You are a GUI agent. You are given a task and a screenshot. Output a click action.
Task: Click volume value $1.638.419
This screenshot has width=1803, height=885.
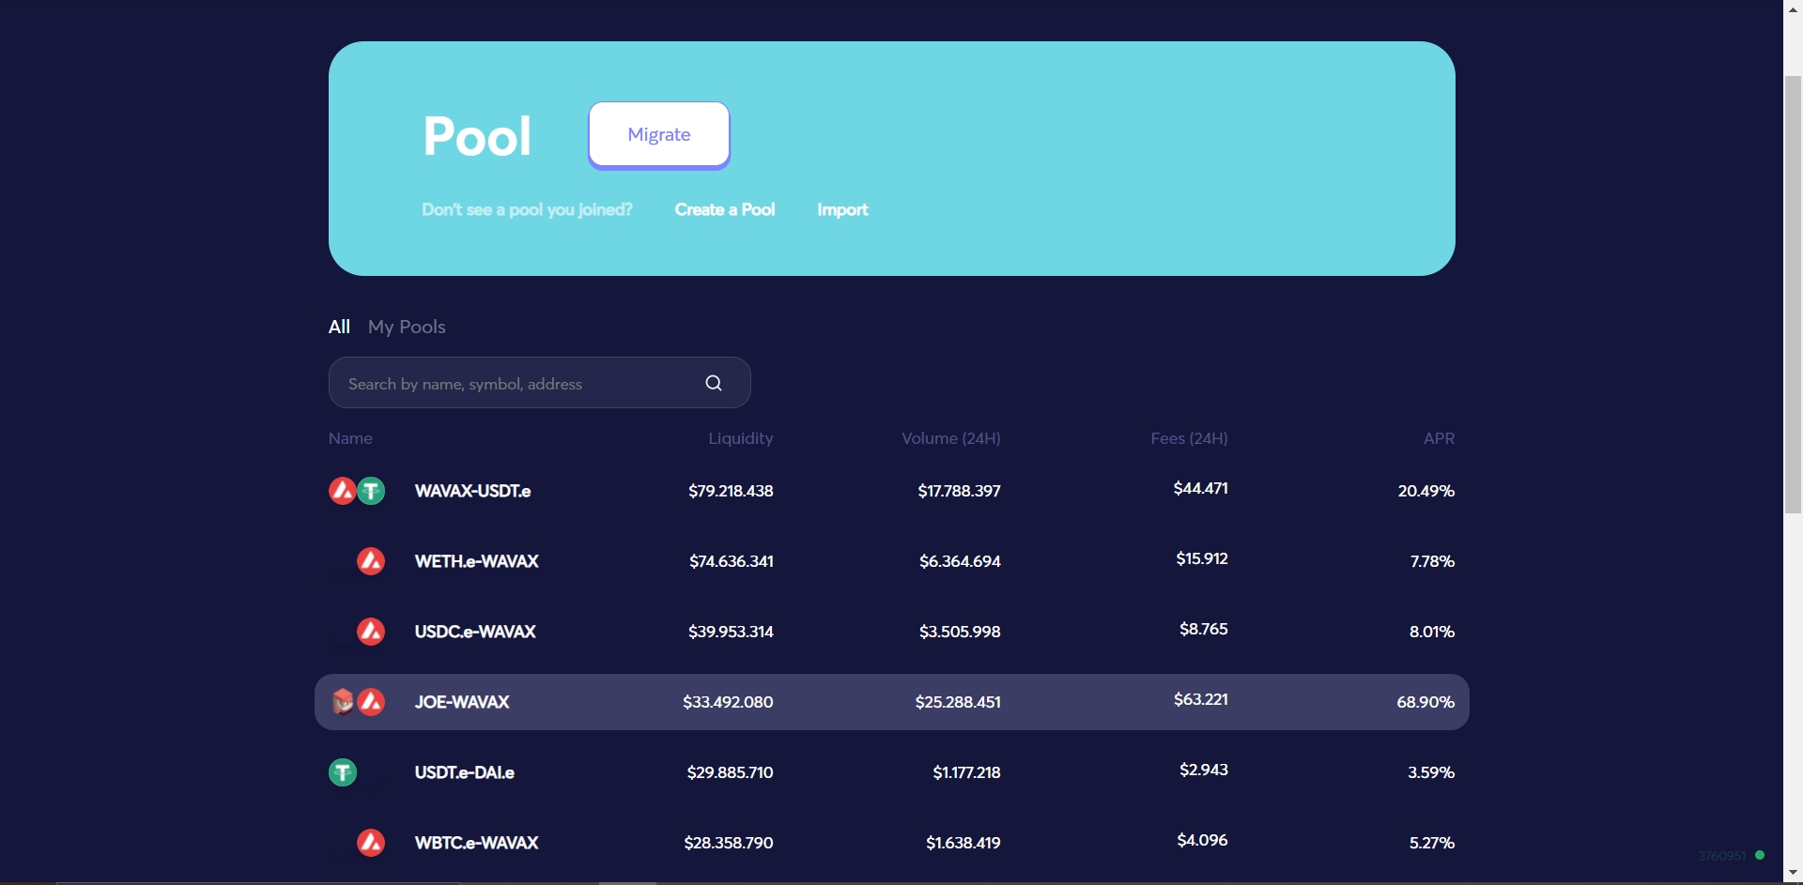(x=963, y=843)
